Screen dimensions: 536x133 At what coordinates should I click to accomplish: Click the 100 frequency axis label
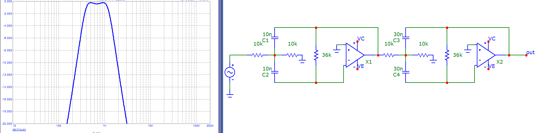pyautogui.click(x=59, y=126)
